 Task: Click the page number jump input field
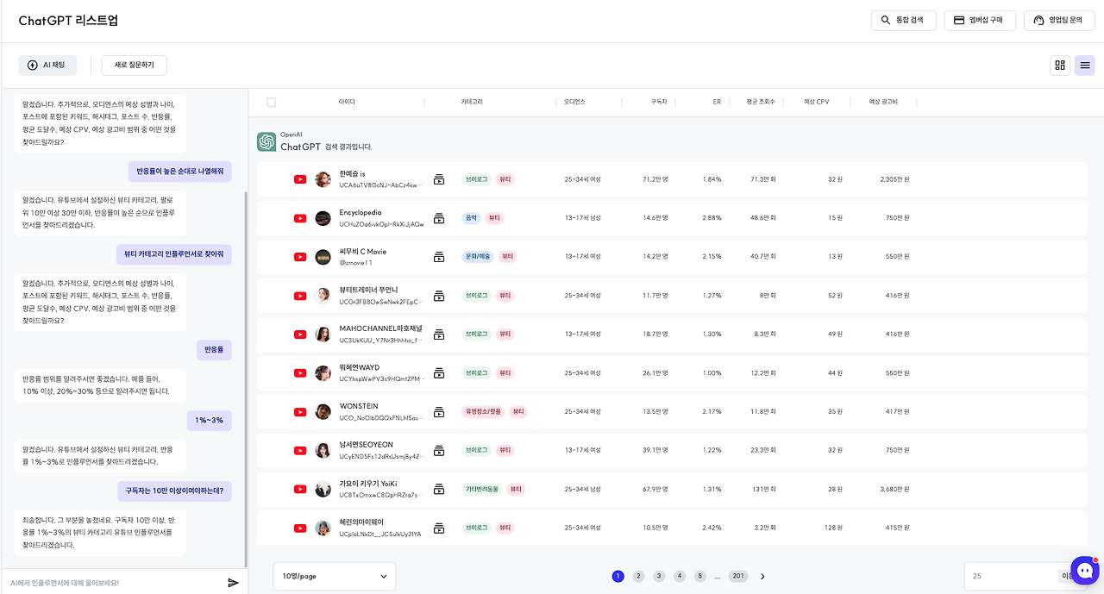[1010, 576]
